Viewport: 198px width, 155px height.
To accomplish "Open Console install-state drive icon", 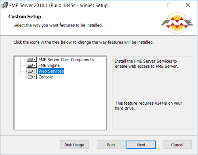I will tap(32, 77).
